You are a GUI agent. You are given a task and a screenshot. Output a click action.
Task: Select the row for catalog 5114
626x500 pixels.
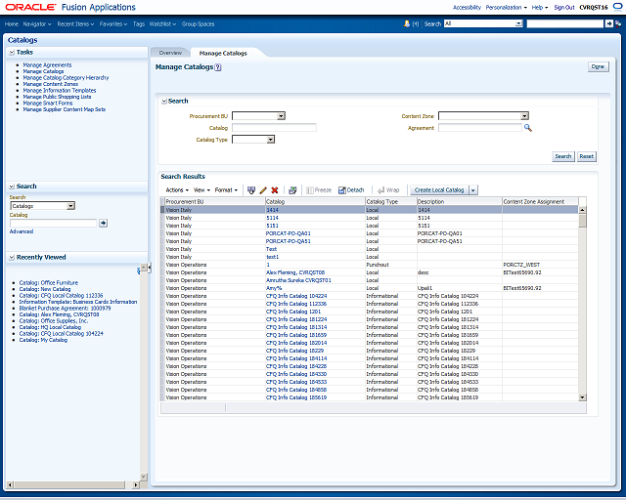click(372, 218)
